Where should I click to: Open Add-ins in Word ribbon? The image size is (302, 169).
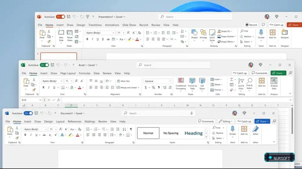pyautogui.click(x=244, y=131)
